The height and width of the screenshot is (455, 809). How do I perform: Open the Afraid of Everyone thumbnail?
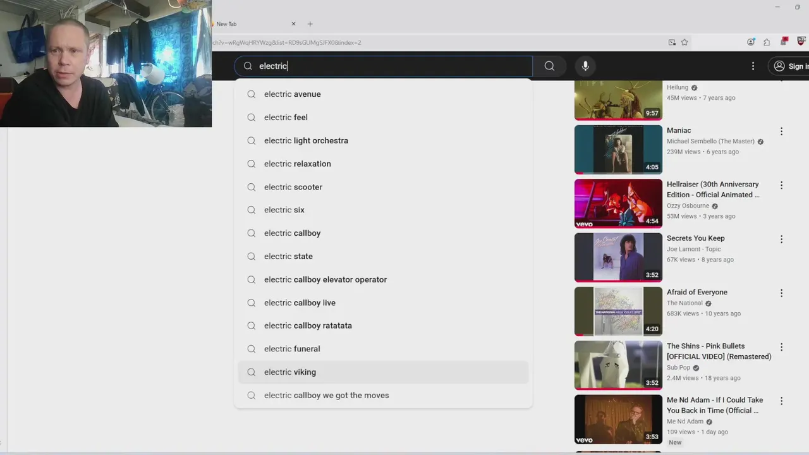tap(618, 311)
